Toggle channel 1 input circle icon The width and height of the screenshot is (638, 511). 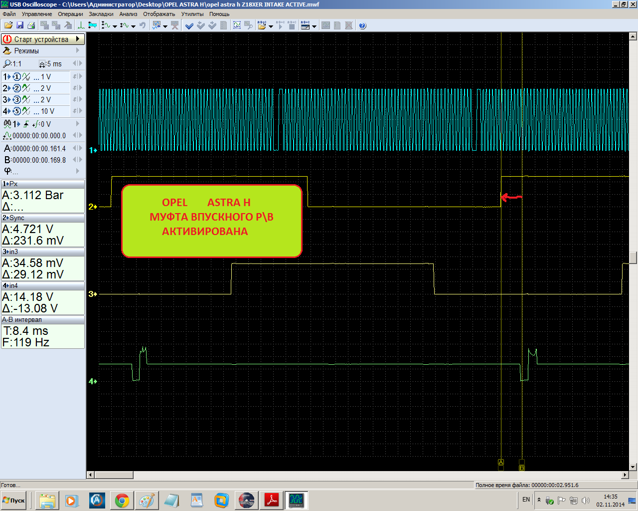coord(16,77)
